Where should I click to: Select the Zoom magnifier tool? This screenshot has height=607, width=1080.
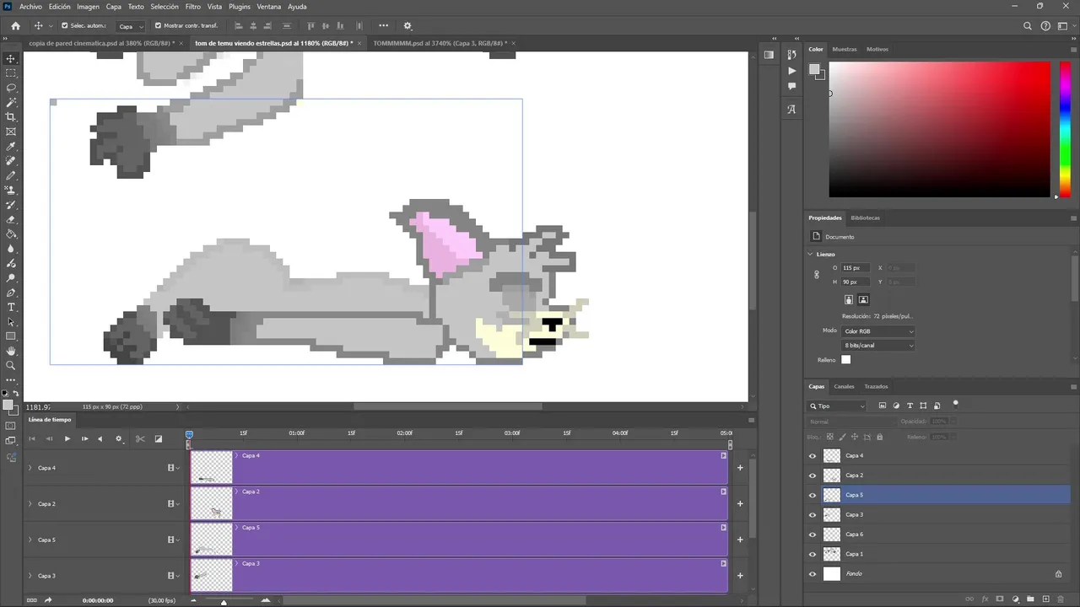click(11, 365)
